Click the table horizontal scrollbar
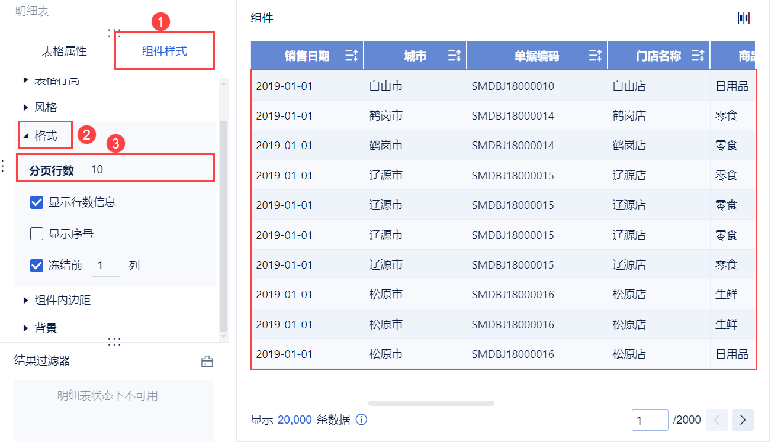 pyautogui.click(x=431, y=403)
